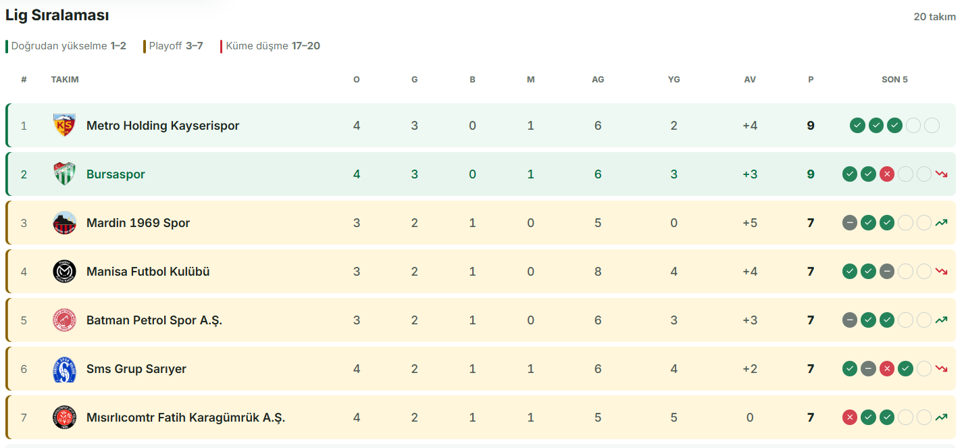Click Manisa Futbol Kulübü black logo

[64, 272]
